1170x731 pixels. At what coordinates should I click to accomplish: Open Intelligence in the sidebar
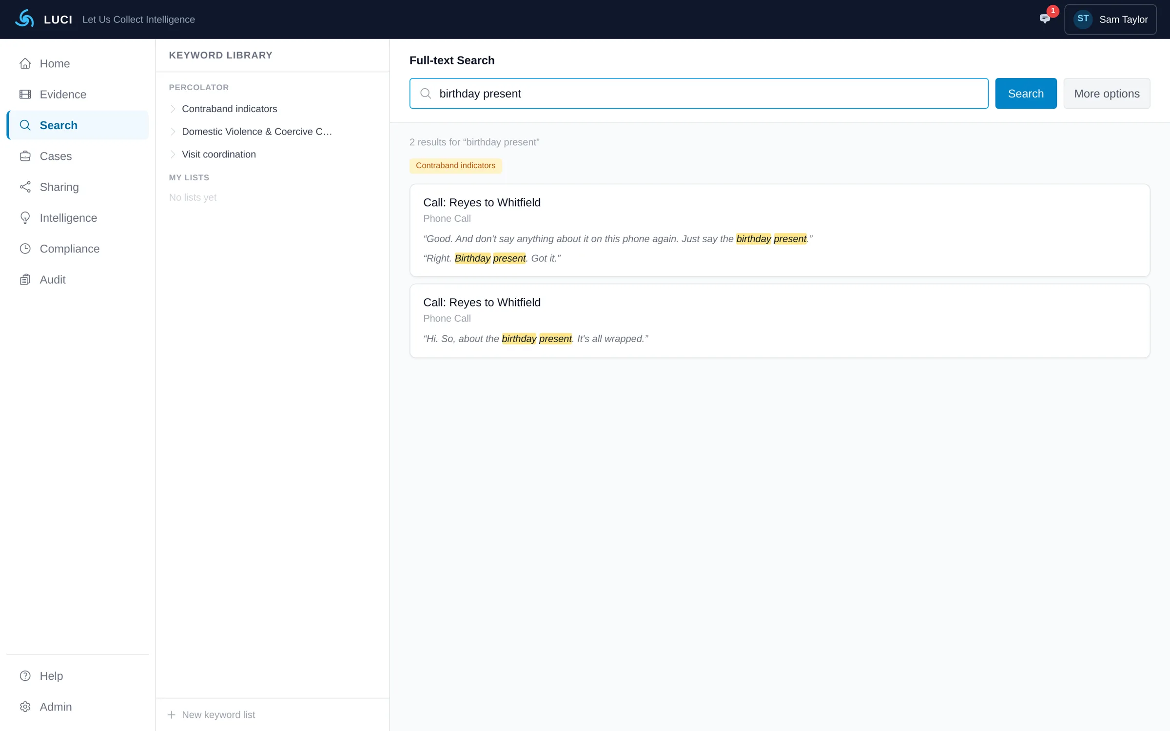pyautogui.click(x=78, y=218)
